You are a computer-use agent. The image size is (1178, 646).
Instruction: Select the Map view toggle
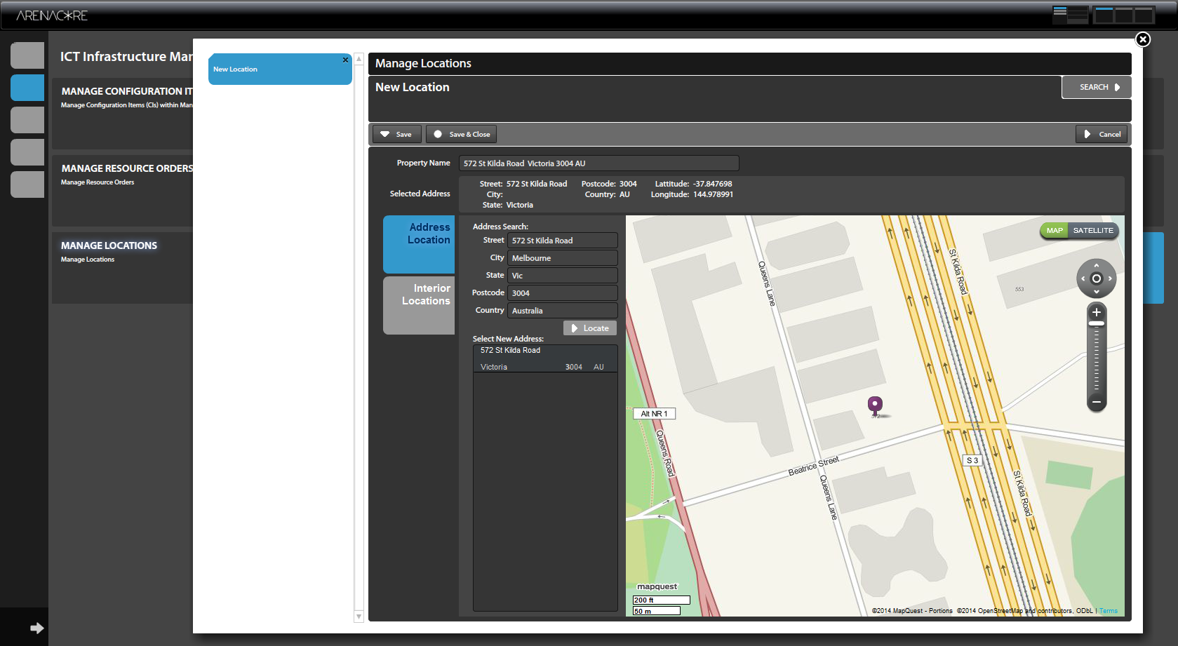(x=1054, y=231)
